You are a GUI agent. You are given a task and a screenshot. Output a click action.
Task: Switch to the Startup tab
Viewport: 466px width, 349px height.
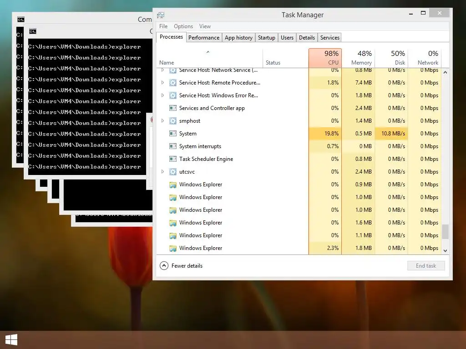pyautogui.click(x=267, y=38)
